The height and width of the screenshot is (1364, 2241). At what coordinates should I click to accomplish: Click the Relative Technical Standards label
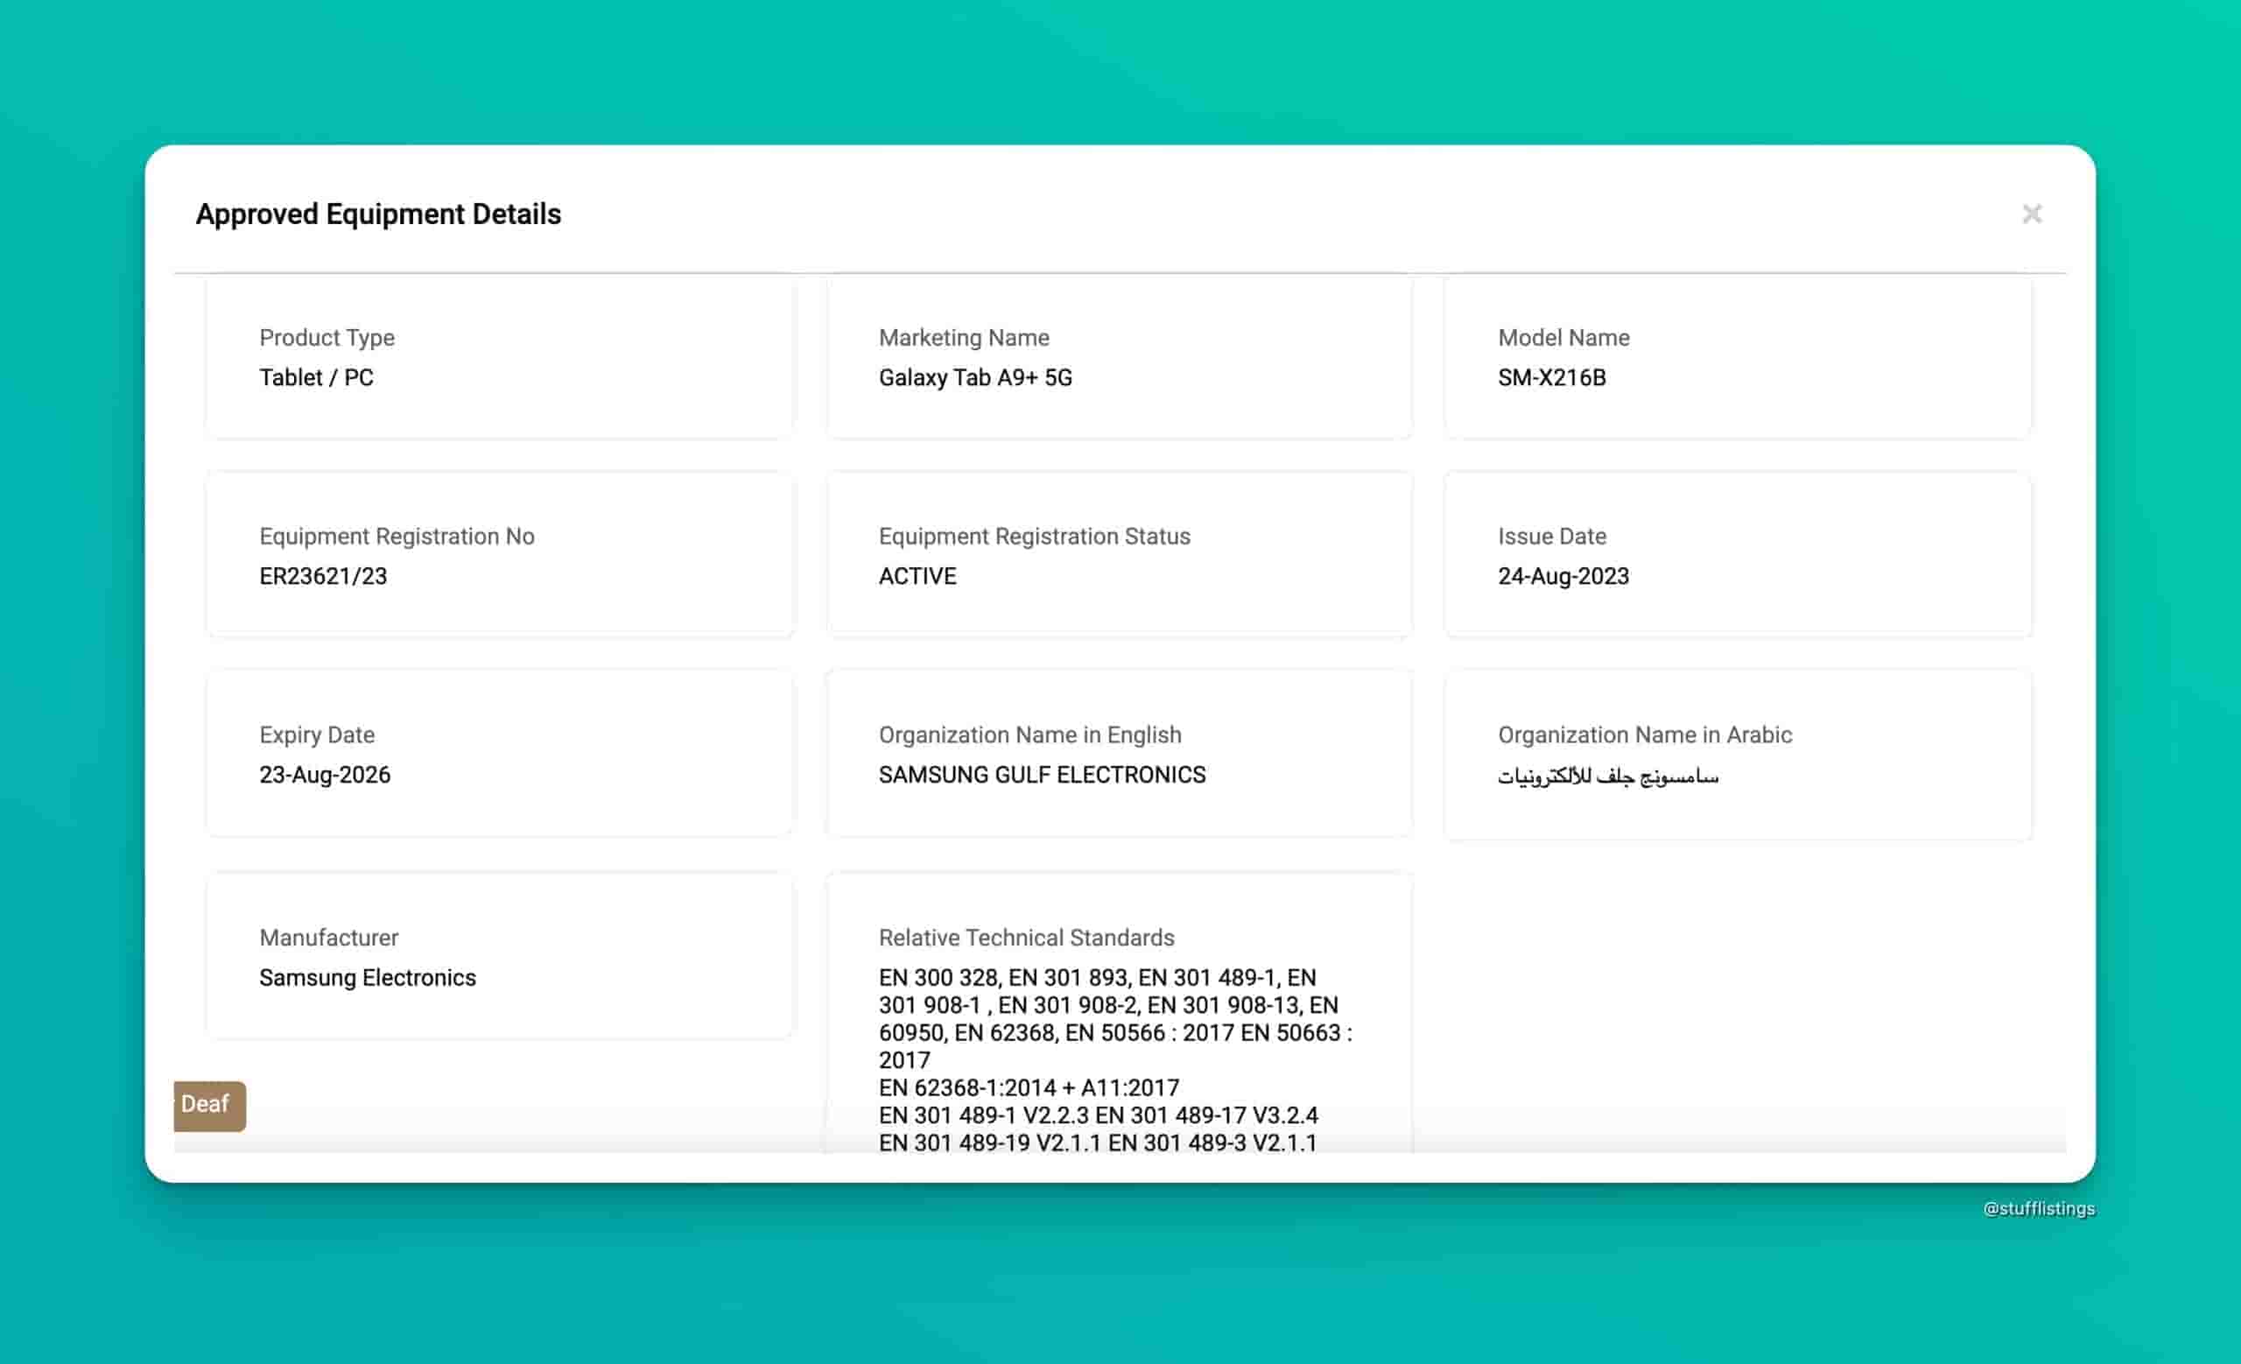(x=1026, y=938)
